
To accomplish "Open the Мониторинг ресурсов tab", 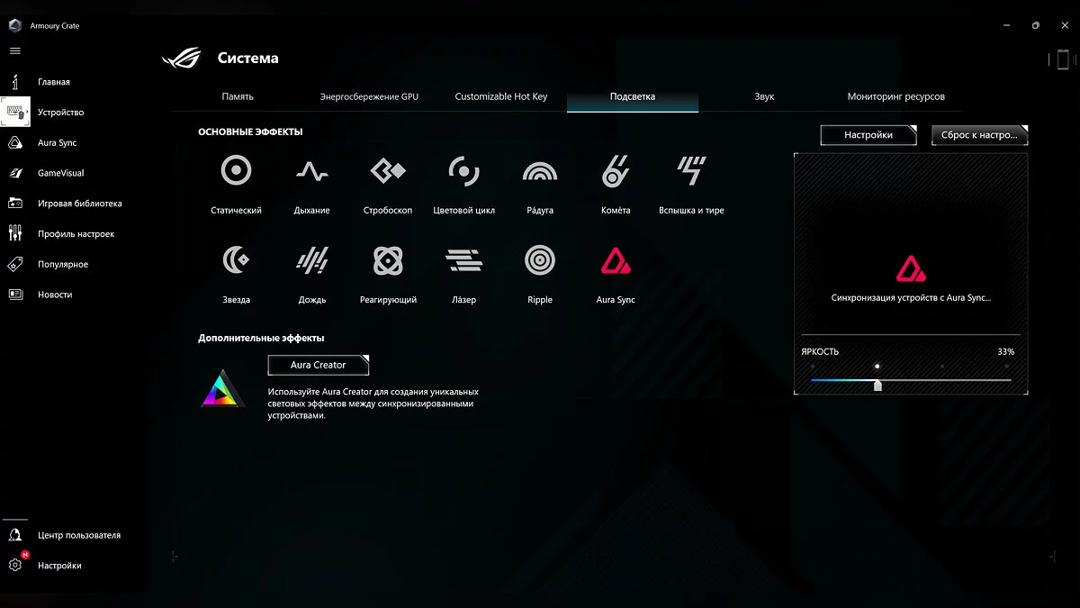I will click(896, 96).
